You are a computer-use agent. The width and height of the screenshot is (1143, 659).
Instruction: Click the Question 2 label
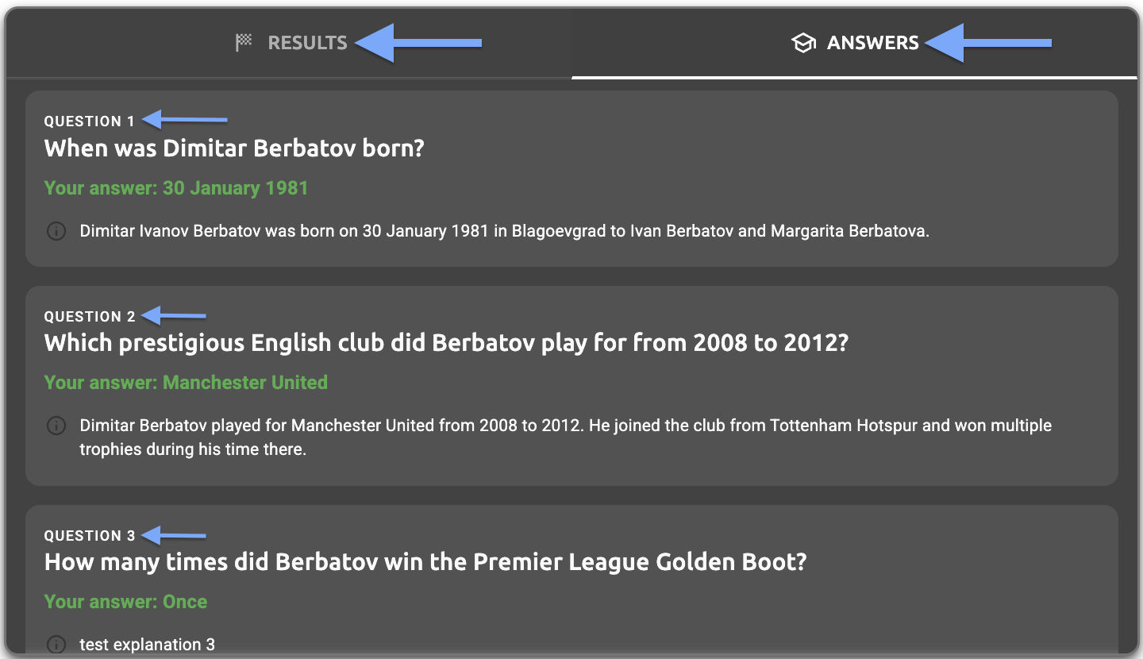[x=90, y=317]
